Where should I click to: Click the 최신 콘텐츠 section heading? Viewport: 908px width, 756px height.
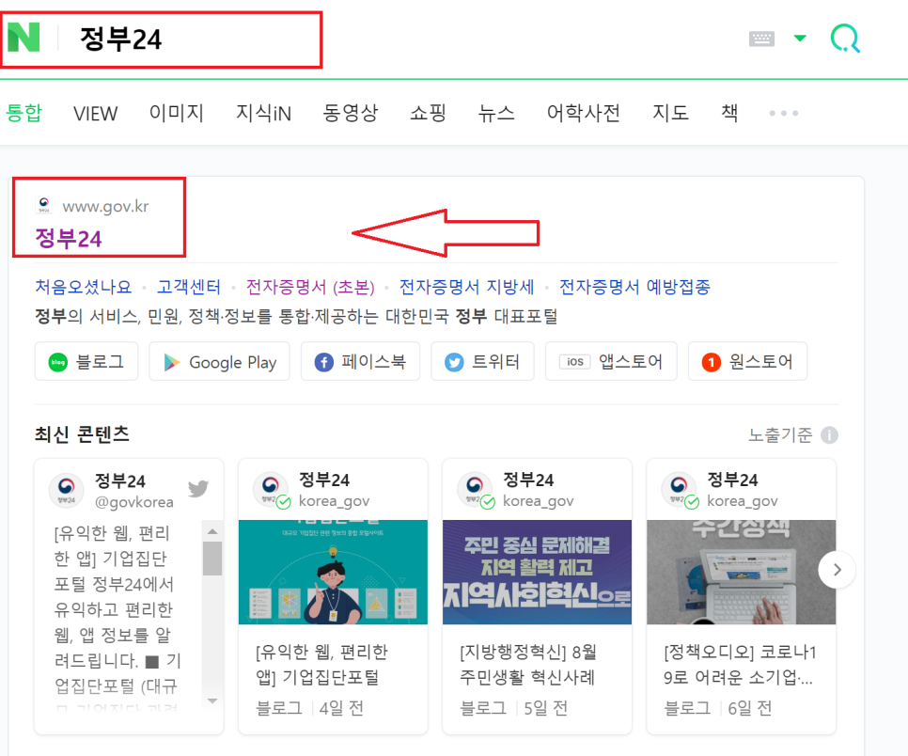(82, 433)
